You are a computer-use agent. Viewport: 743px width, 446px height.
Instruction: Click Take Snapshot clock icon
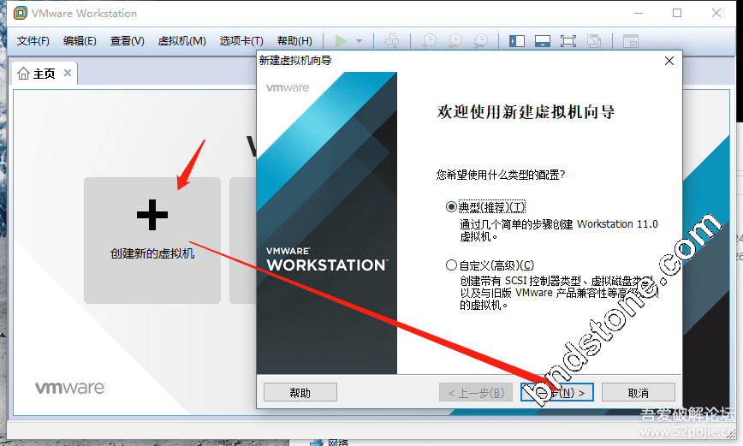pyautogui.click(x=430, y=41)
